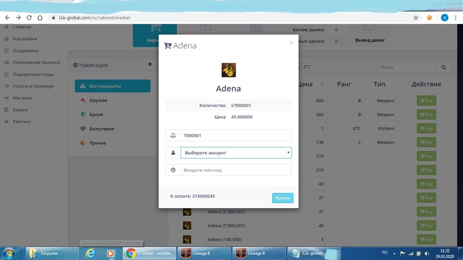Open Internet Explorer from the taskbar
The height and width of the screenshot is (260, 463).
[91, 253]
